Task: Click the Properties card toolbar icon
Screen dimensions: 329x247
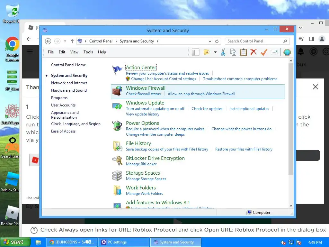Action: (274, 52)
